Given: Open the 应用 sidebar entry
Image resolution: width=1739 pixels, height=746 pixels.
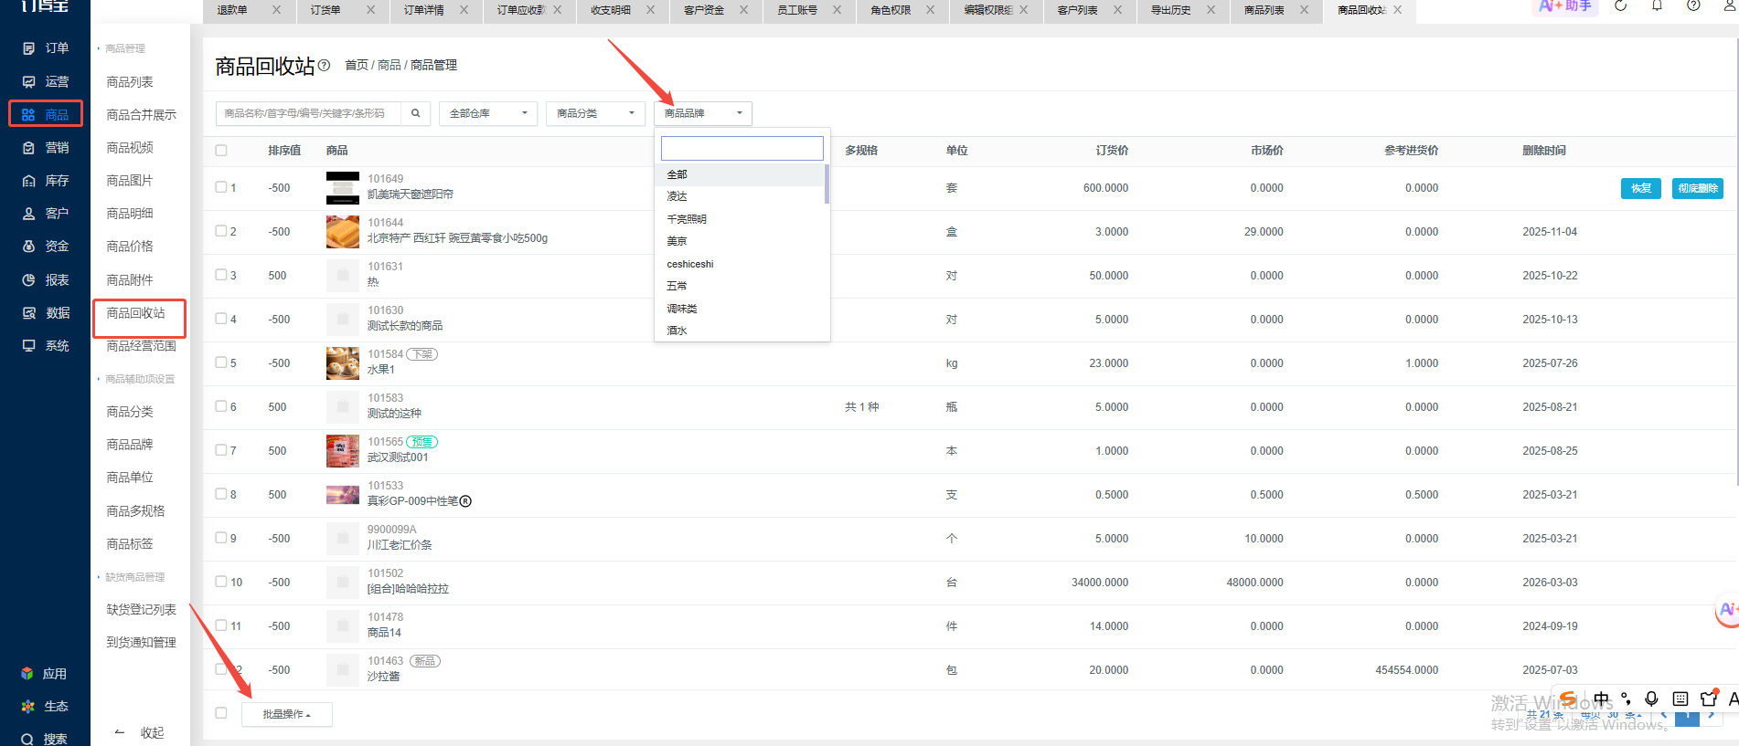Looking at the screenshot, I should point(44,674).
